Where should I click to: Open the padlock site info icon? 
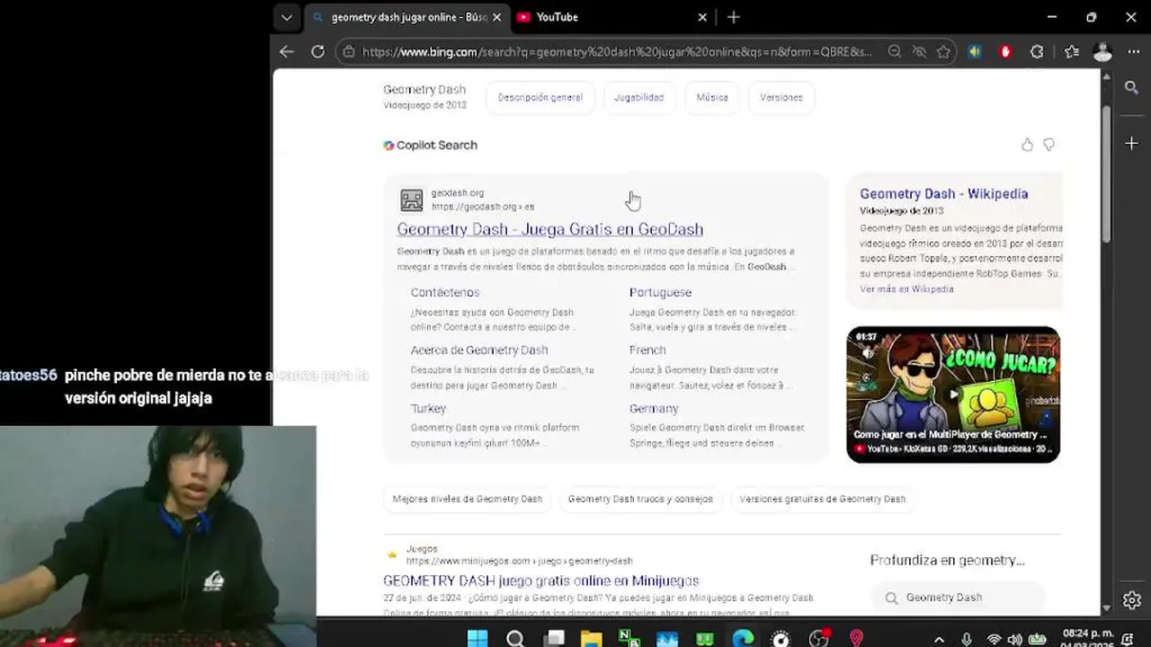click(349, 52)
